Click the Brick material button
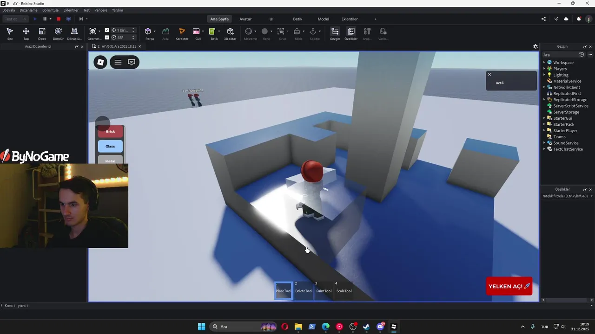Screen dimensions: 595x334 [x=110, y=131]
